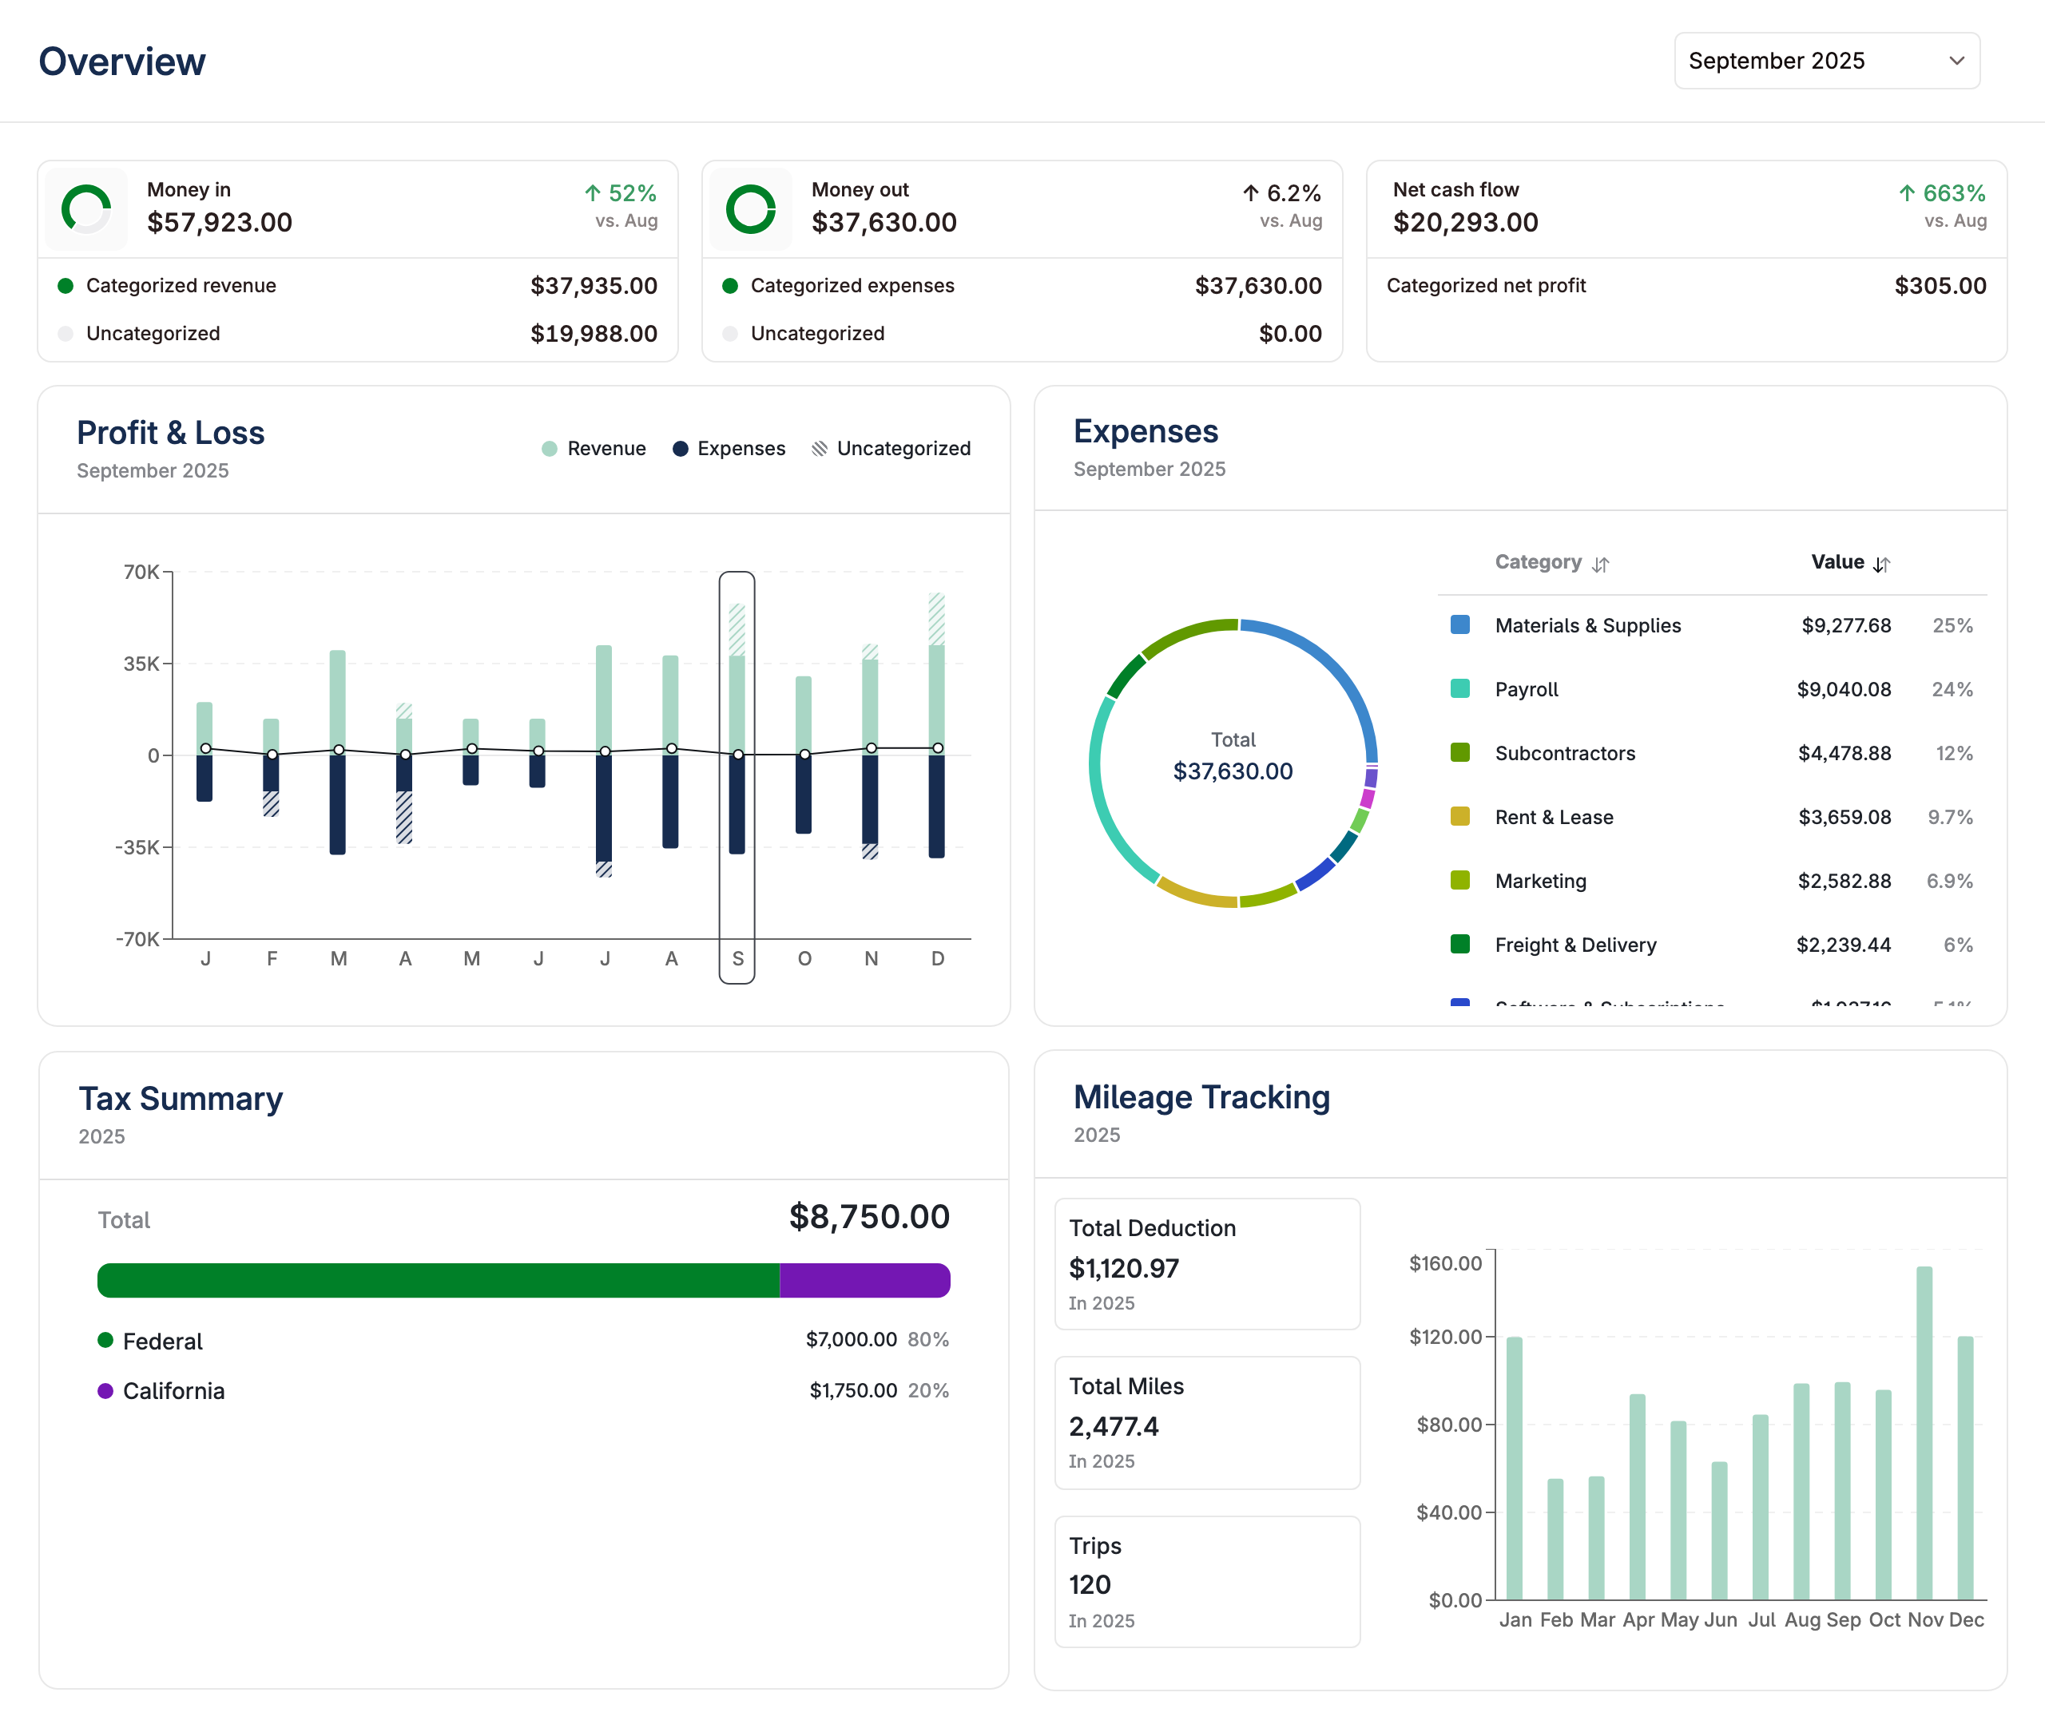The image size is (2045, 1728).
Task: Select the O month label in Profit & Loss
Action: pyautogui.click(x=804, y=959)
